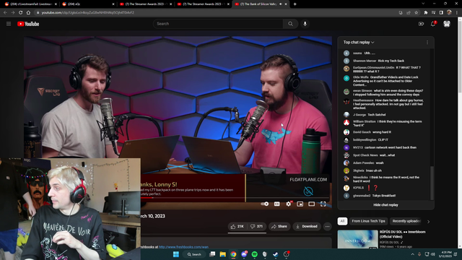This screenshot has width=462, height=260.
Task: Open YouTube notifications bell
Action: coord(433,24)
